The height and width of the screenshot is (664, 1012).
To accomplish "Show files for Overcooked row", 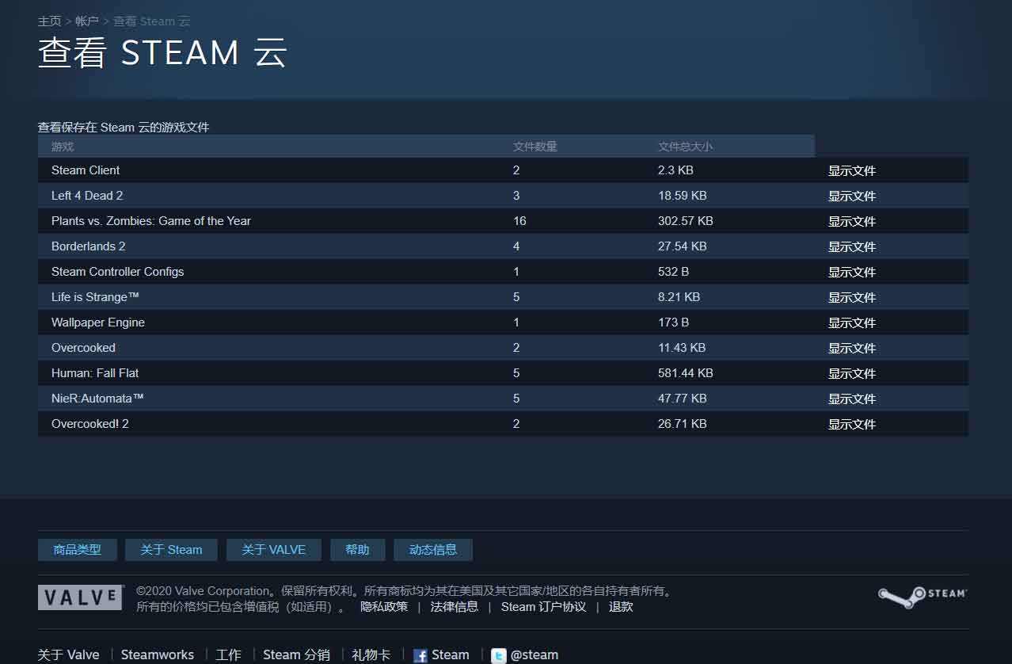I will point(852,348).
